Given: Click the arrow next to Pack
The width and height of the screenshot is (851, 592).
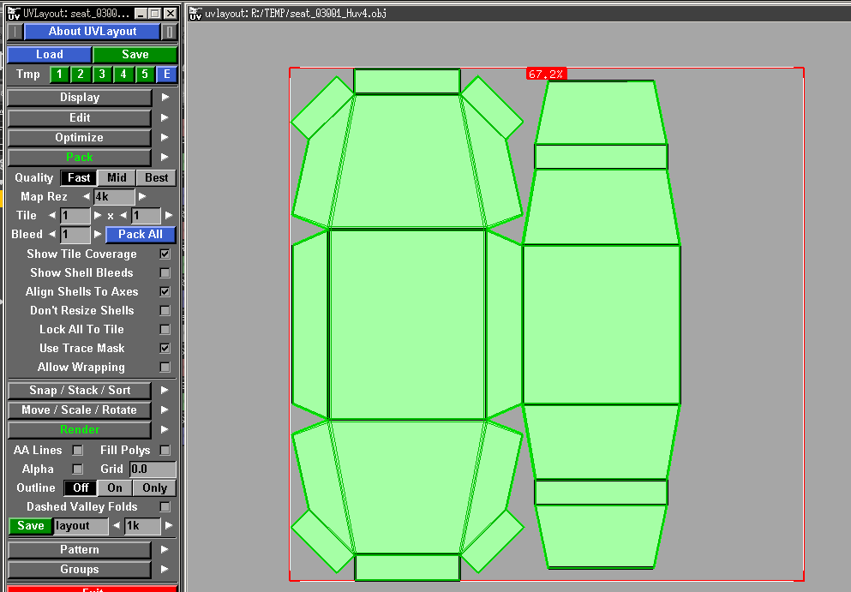Looking at the screenshot, I should pos(165,157).
